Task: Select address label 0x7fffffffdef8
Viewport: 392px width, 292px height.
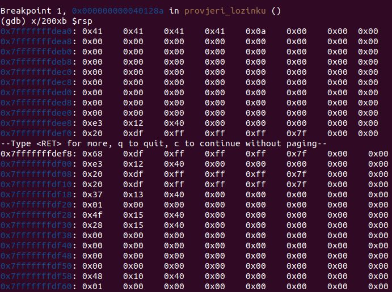Action: tap(39, 154)
